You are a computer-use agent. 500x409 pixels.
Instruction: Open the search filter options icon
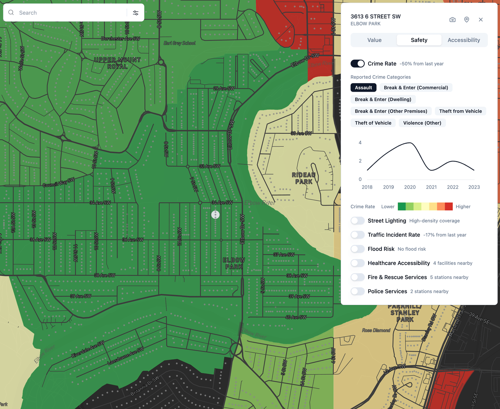pos(135,12)
